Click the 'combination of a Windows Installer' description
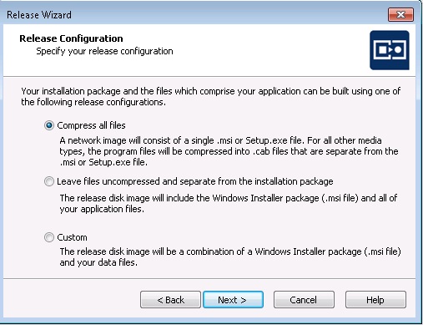Image resolution: width=423 pixels, height=325 pixels. click(230, 257)
